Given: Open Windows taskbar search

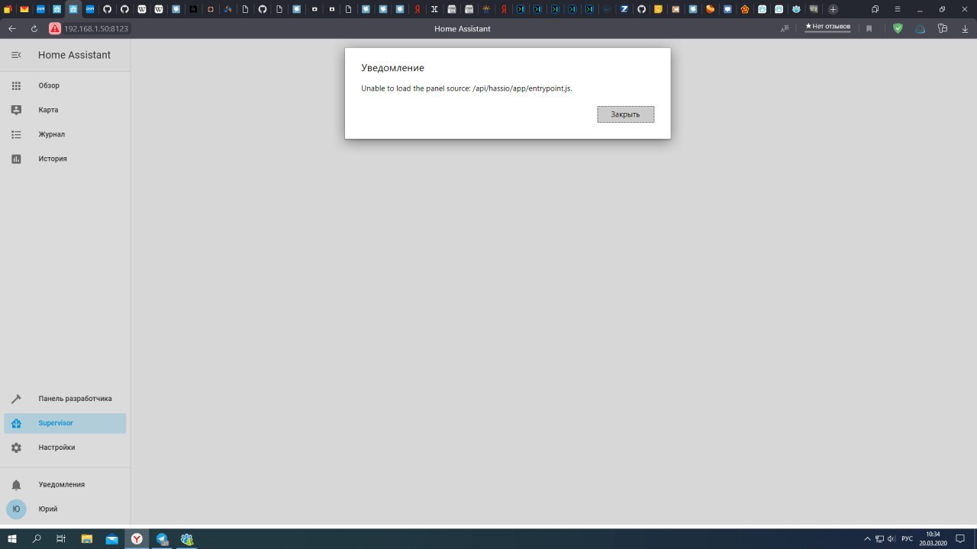Looking at the screenshot, I should (x=37, y=538).
